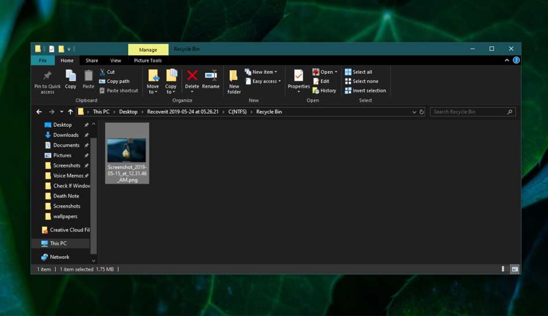
Task: Collapse the ribbon with the chevron
Action: point(507,60)
